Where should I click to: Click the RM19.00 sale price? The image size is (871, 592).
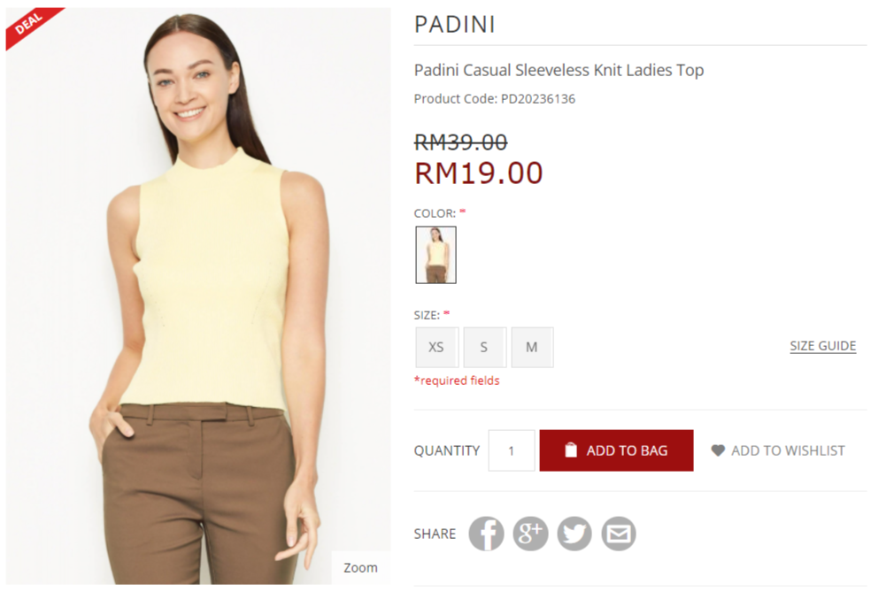[x=479, y=173]
